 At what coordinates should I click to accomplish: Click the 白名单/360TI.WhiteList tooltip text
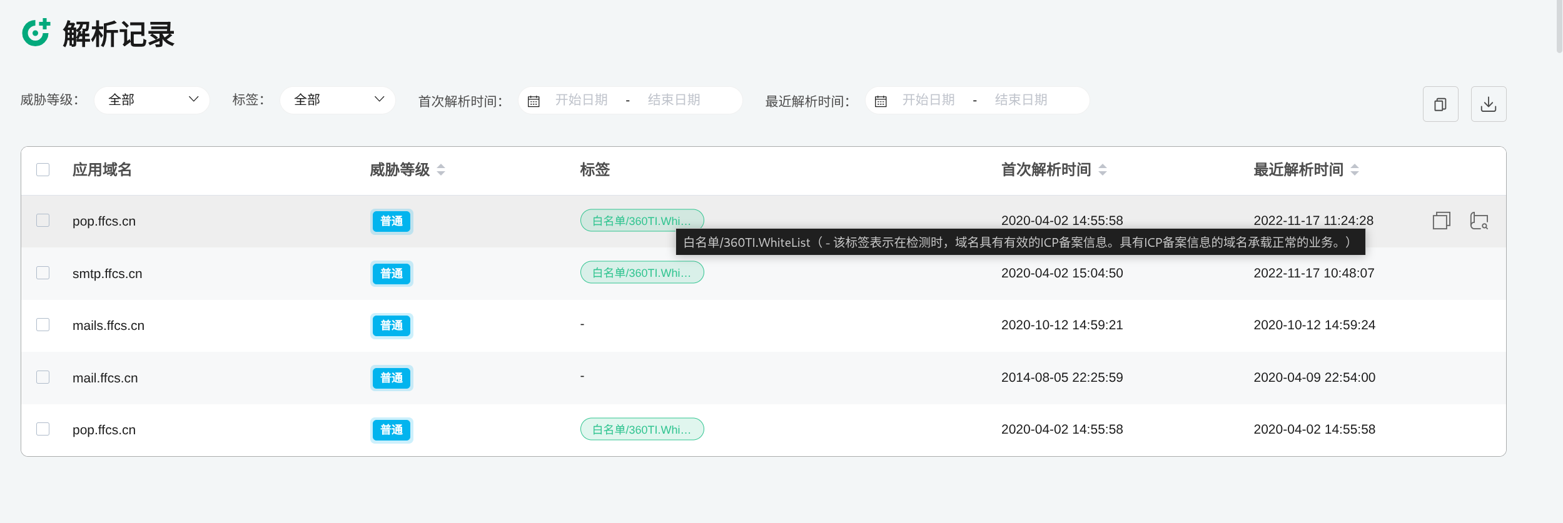tap(1021, 242)
